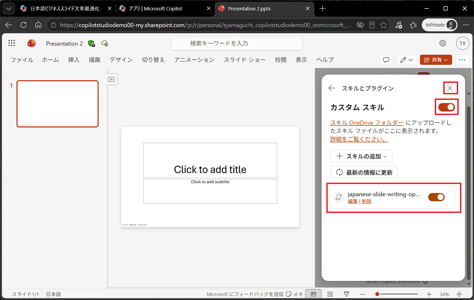Open the 校閲 ribbon tab
This screenshot has width=474, height=300.
281,60
